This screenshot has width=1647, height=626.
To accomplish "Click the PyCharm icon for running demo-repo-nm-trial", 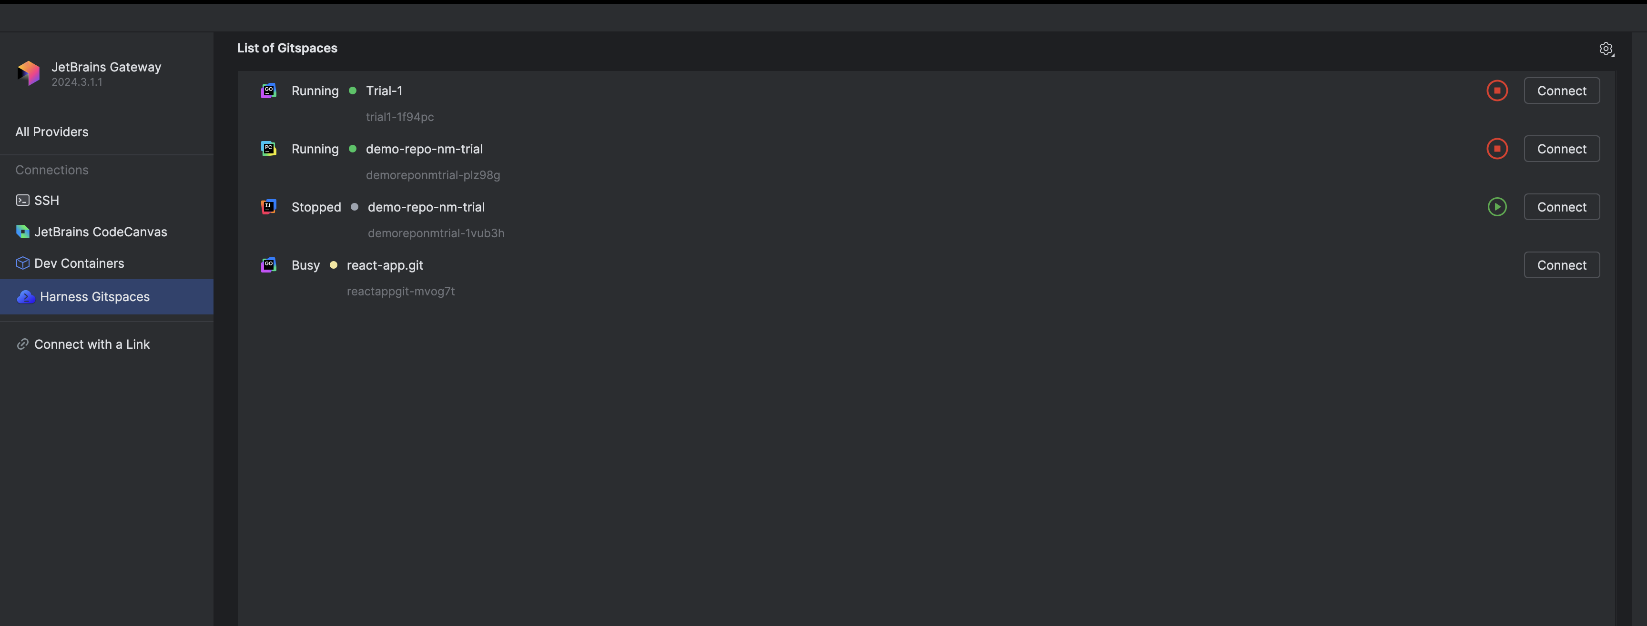I will point(268,149).
